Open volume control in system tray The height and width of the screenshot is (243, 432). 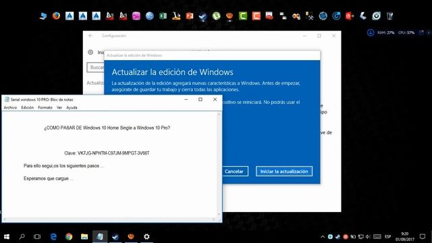pos(367,237)
